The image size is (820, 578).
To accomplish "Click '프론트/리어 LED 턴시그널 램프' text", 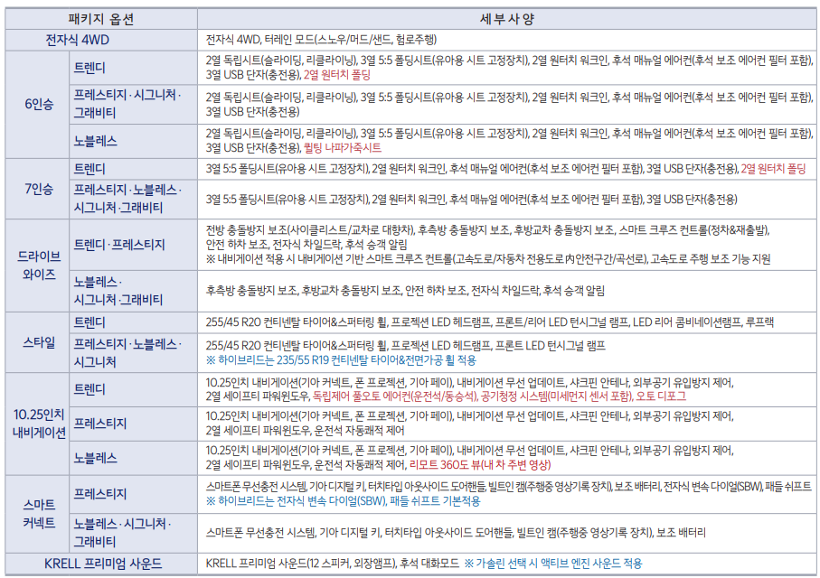I will pos(561,322).
